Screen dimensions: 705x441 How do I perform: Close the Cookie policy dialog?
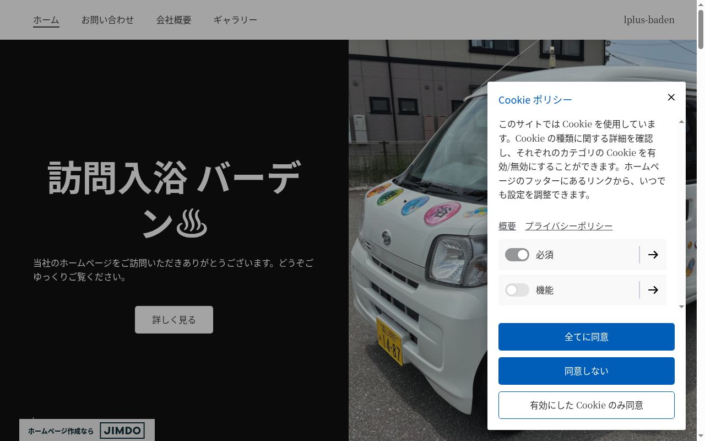click(671, 98)
